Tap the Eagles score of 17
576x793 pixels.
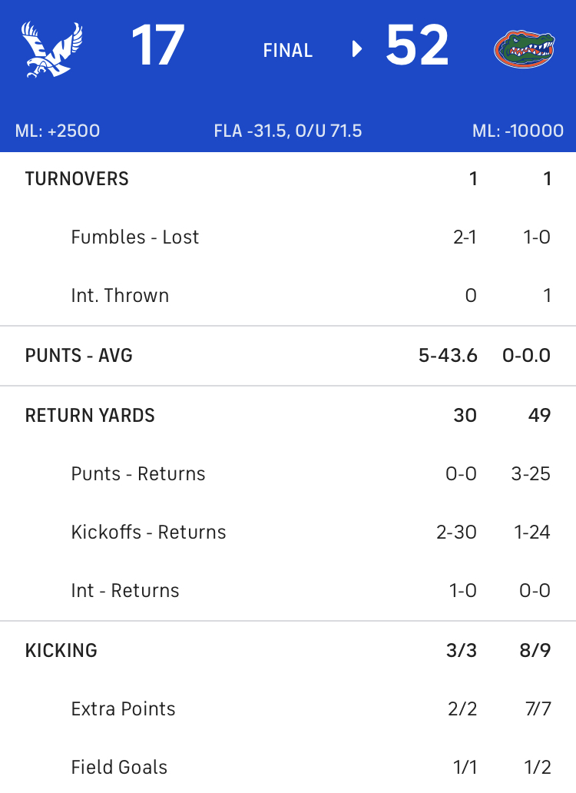[157, 46]
